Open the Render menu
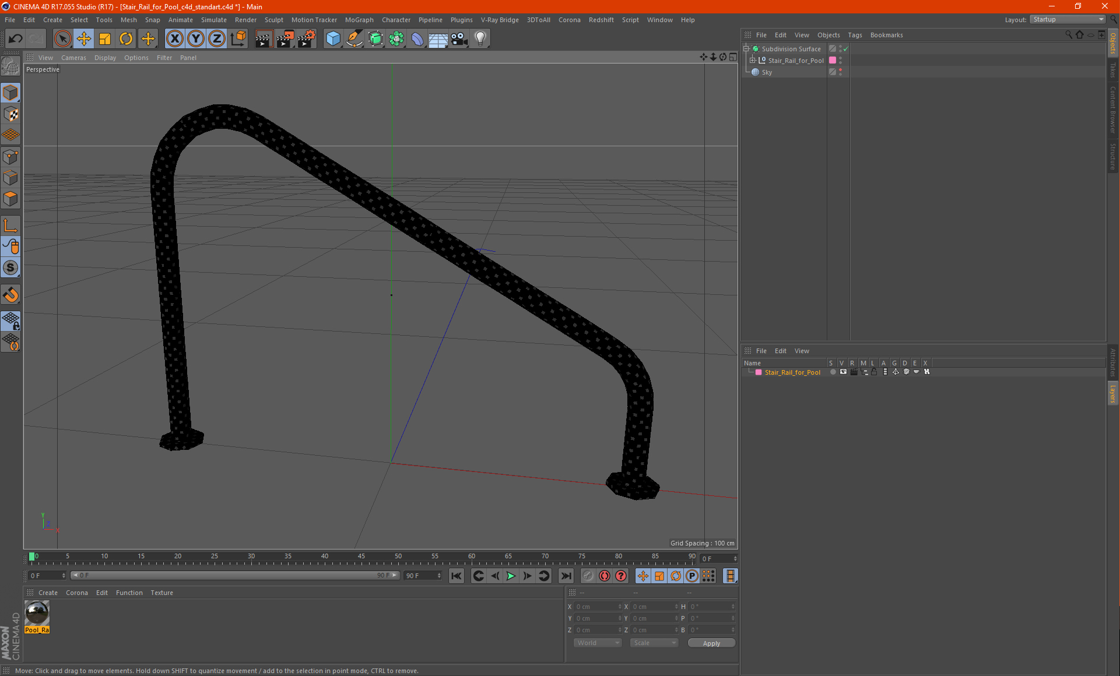This screenshot has height=676, width=1120. click(x=245, y=20)
